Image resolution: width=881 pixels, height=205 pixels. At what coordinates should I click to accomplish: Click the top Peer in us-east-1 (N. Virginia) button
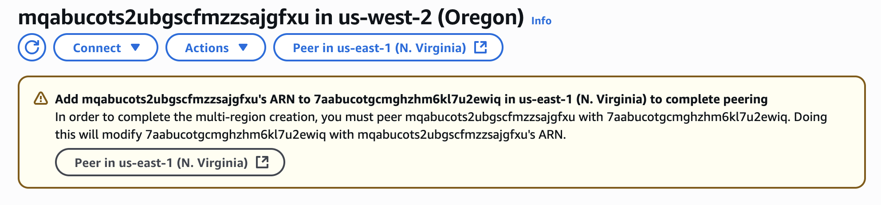click(388, 47)
